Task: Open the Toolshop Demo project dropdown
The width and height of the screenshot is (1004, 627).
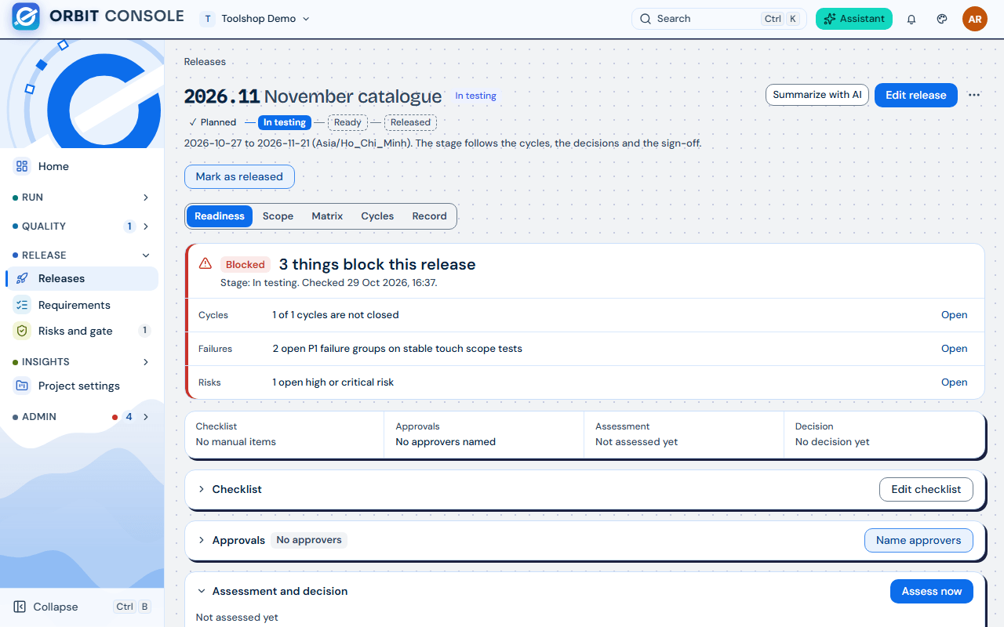Action: pos(256,19)
